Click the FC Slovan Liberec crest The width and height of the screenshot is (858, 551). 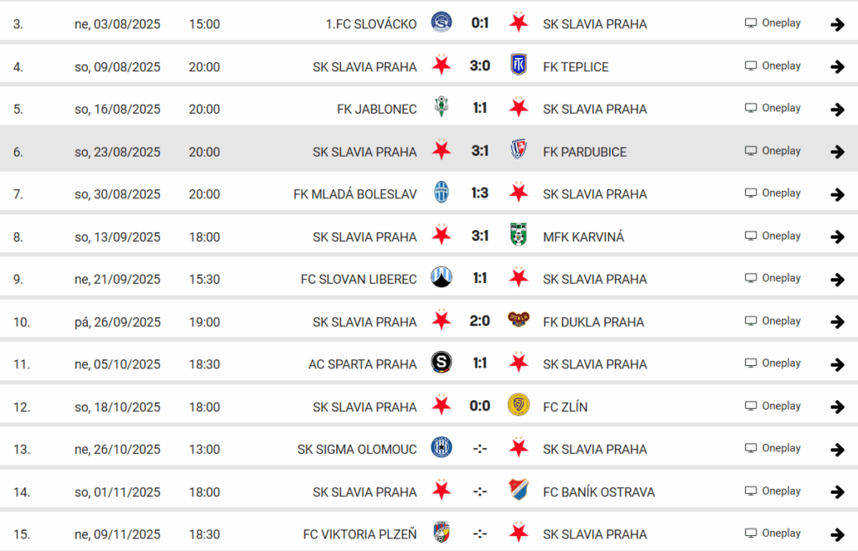(x=441, y=278)
